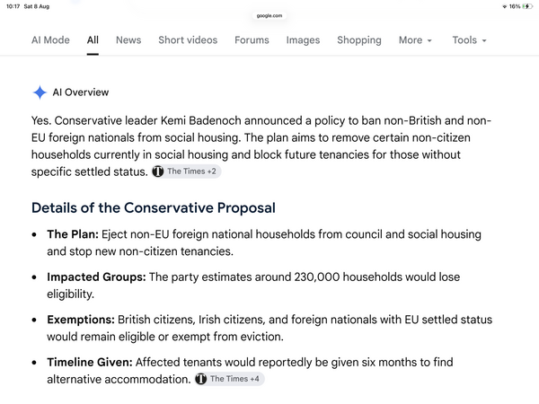This screenshot has height=404, width=539.
Task: Tap the battery charging icon
Action: [526, 6]
